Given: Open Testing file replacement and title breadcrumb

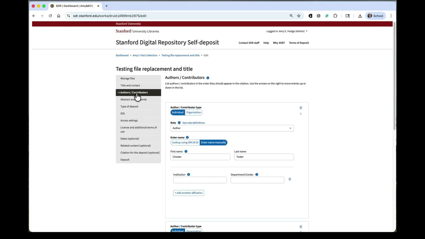Looking at the screenshot, I should click(180, 55).
